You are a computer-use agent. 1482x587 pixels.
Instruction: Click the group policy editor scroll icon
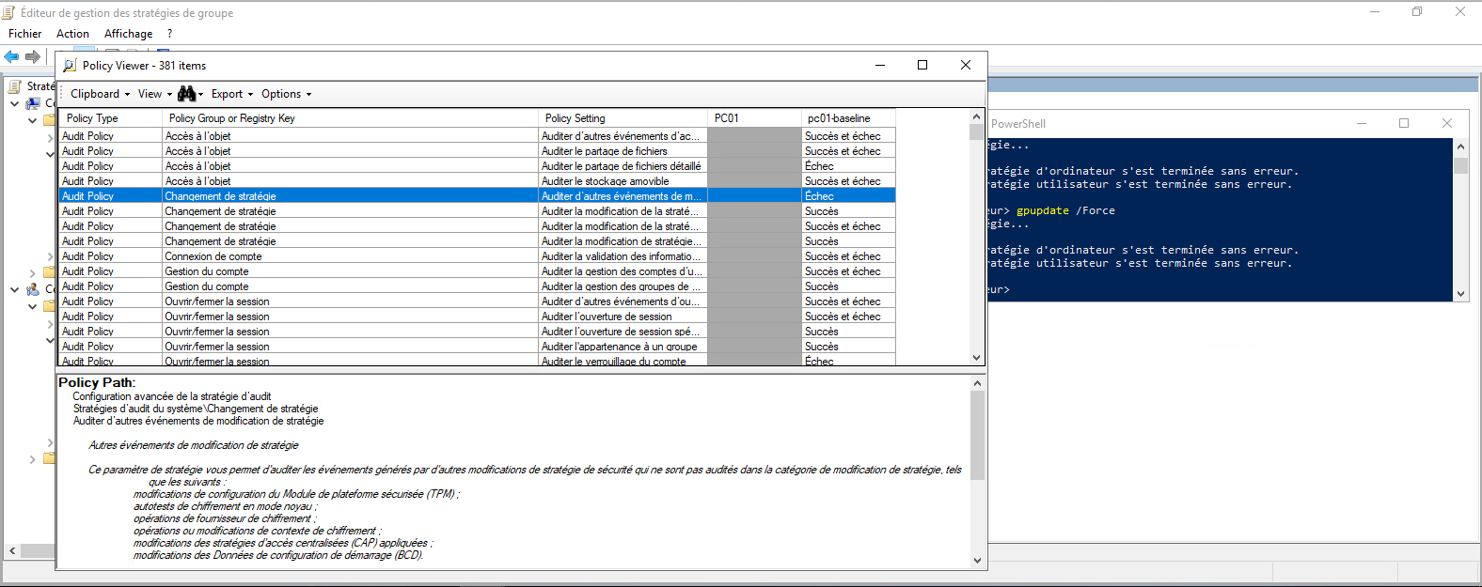click(x=9, y=13)
